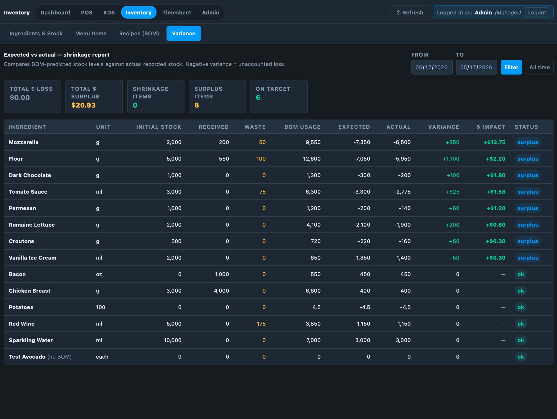The image size is (557, 419).
Task: Open the Ingredients & Stock tab
Action: coord(36,33)
